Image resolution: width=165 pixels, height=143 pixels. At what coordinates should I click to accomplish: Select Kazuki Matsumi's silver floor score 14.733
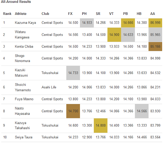point(73,73)
